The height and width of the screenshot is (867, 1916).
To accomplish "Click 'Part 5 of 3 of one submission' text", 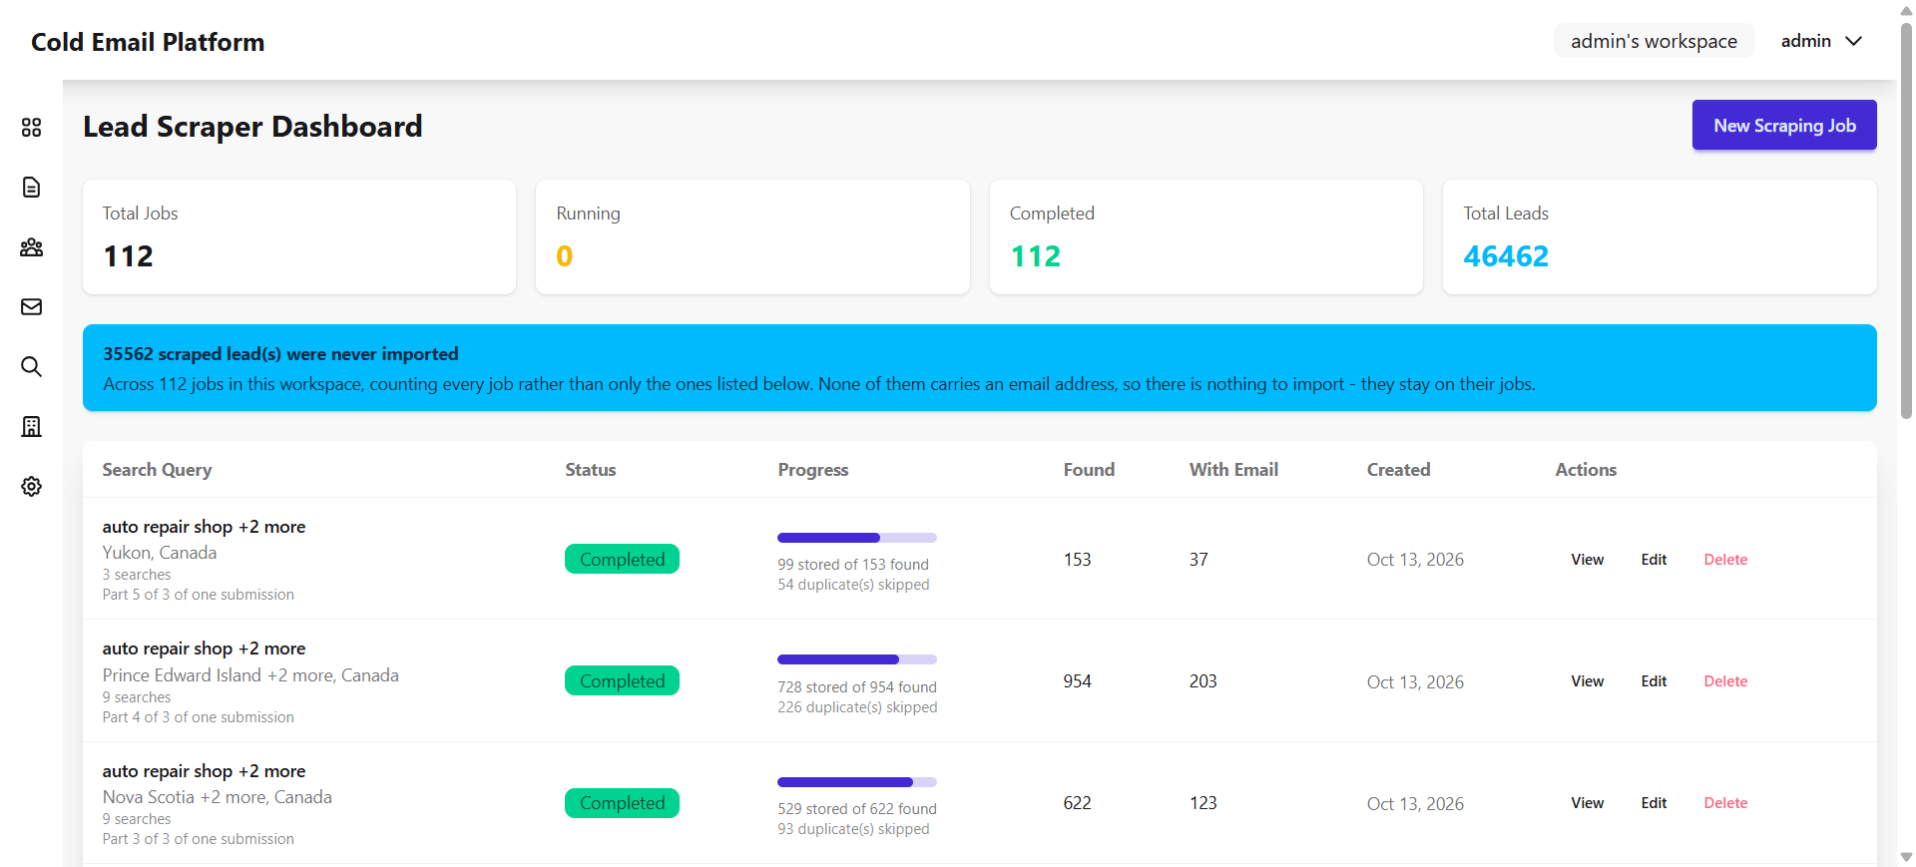I will coord(198,595).
